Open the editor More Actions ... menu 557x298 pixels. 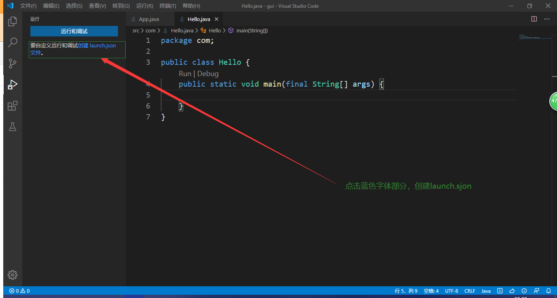click(x=546, y=19)
